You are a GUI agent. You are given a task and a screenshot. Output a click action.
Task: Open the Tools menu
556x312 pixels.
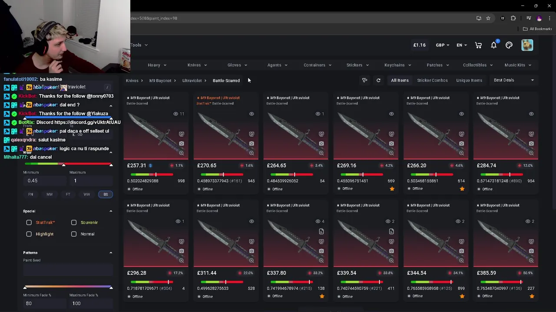(139, 45)
